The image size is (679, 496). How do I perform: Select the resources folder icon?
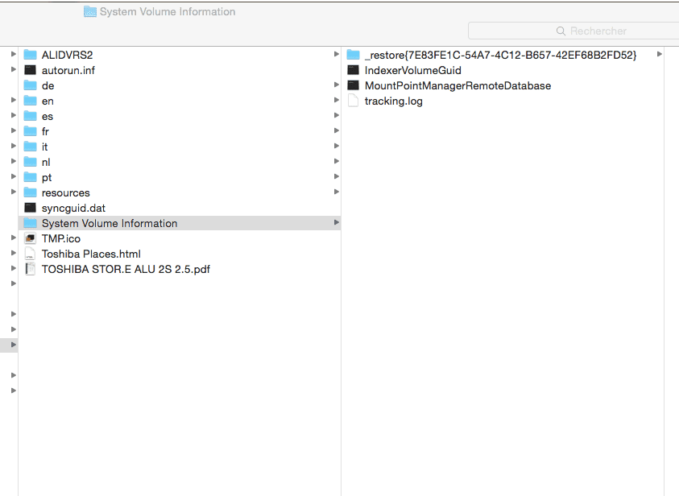click(x=30, y=192)
